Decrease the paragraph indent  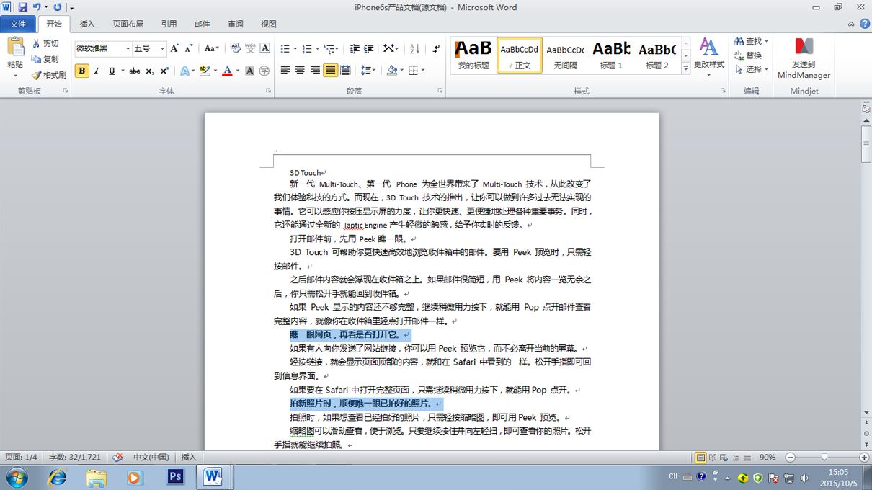point(354,48)
